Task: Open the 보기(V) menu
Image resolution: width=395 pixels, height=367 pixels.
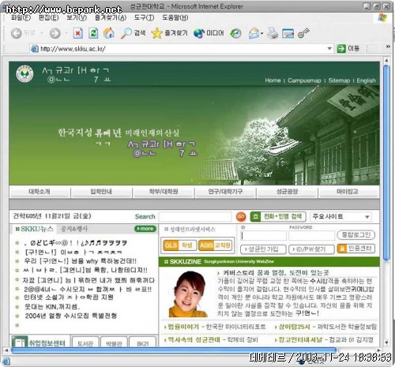Action: (77, 17)
